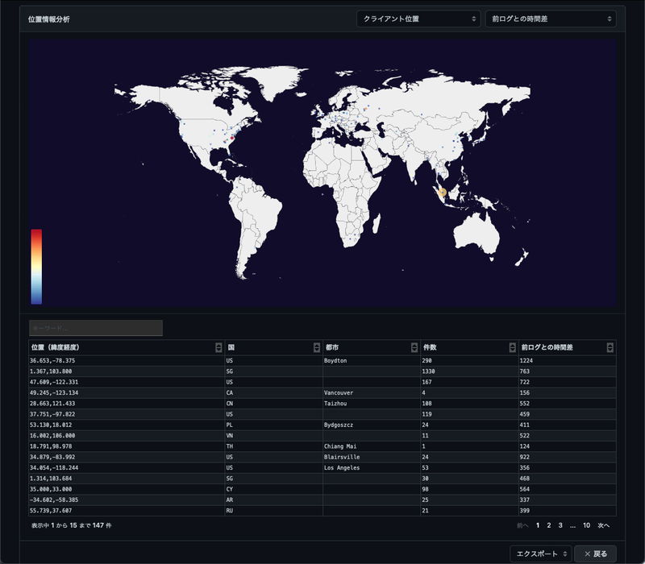
Task: Go to page 3 of results
Action: tap(560, 525)
